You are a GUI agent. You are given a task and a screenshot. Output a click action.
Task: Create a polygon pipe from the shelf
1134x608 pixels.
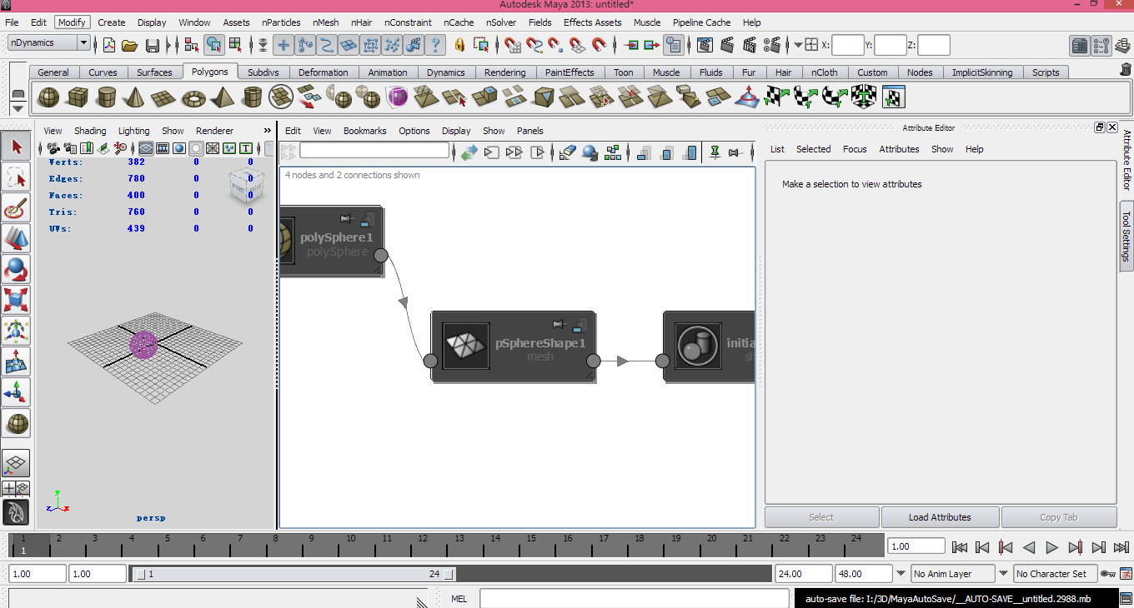(x=252, y=98)
